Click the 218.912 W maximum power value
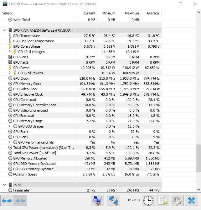 tap(131, 68)
